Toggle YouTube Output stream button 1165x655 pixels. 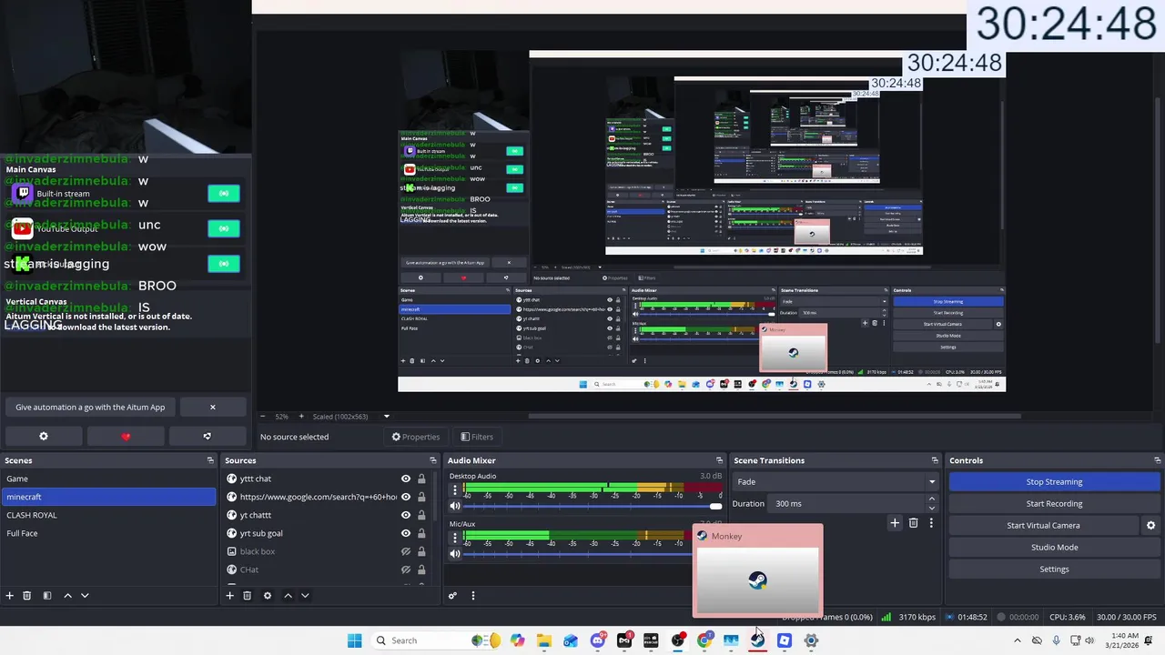click(x=224, y=228)
